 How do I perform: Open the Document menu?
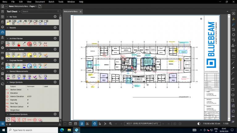pos(40,2)
